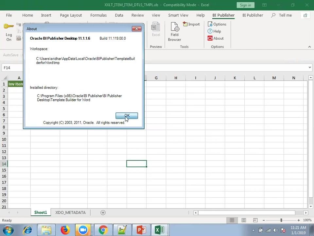
Task: Open Zoom from taskbar
Action: (83, 230)
